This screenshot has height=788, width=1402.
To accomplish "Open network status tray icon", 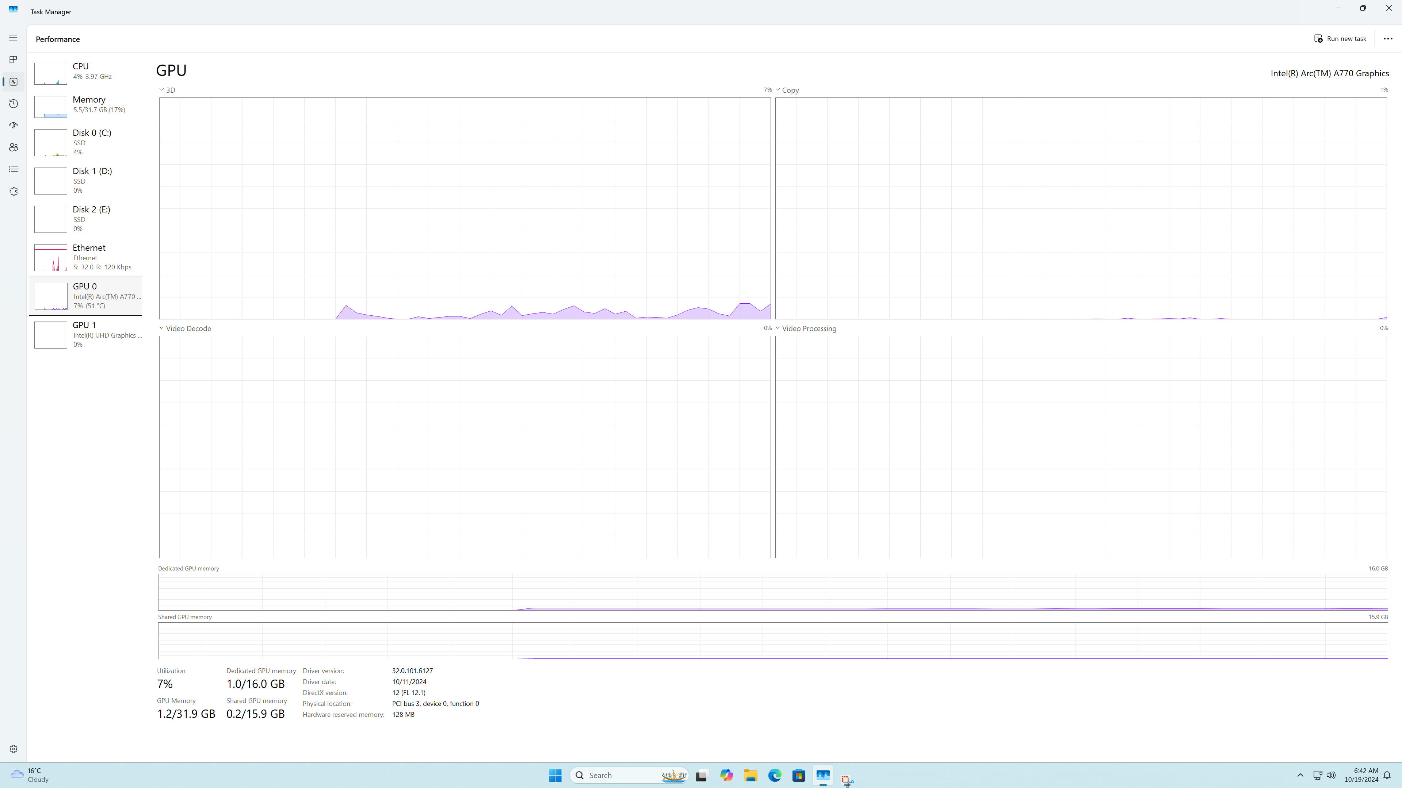I will pos(1317,775).
